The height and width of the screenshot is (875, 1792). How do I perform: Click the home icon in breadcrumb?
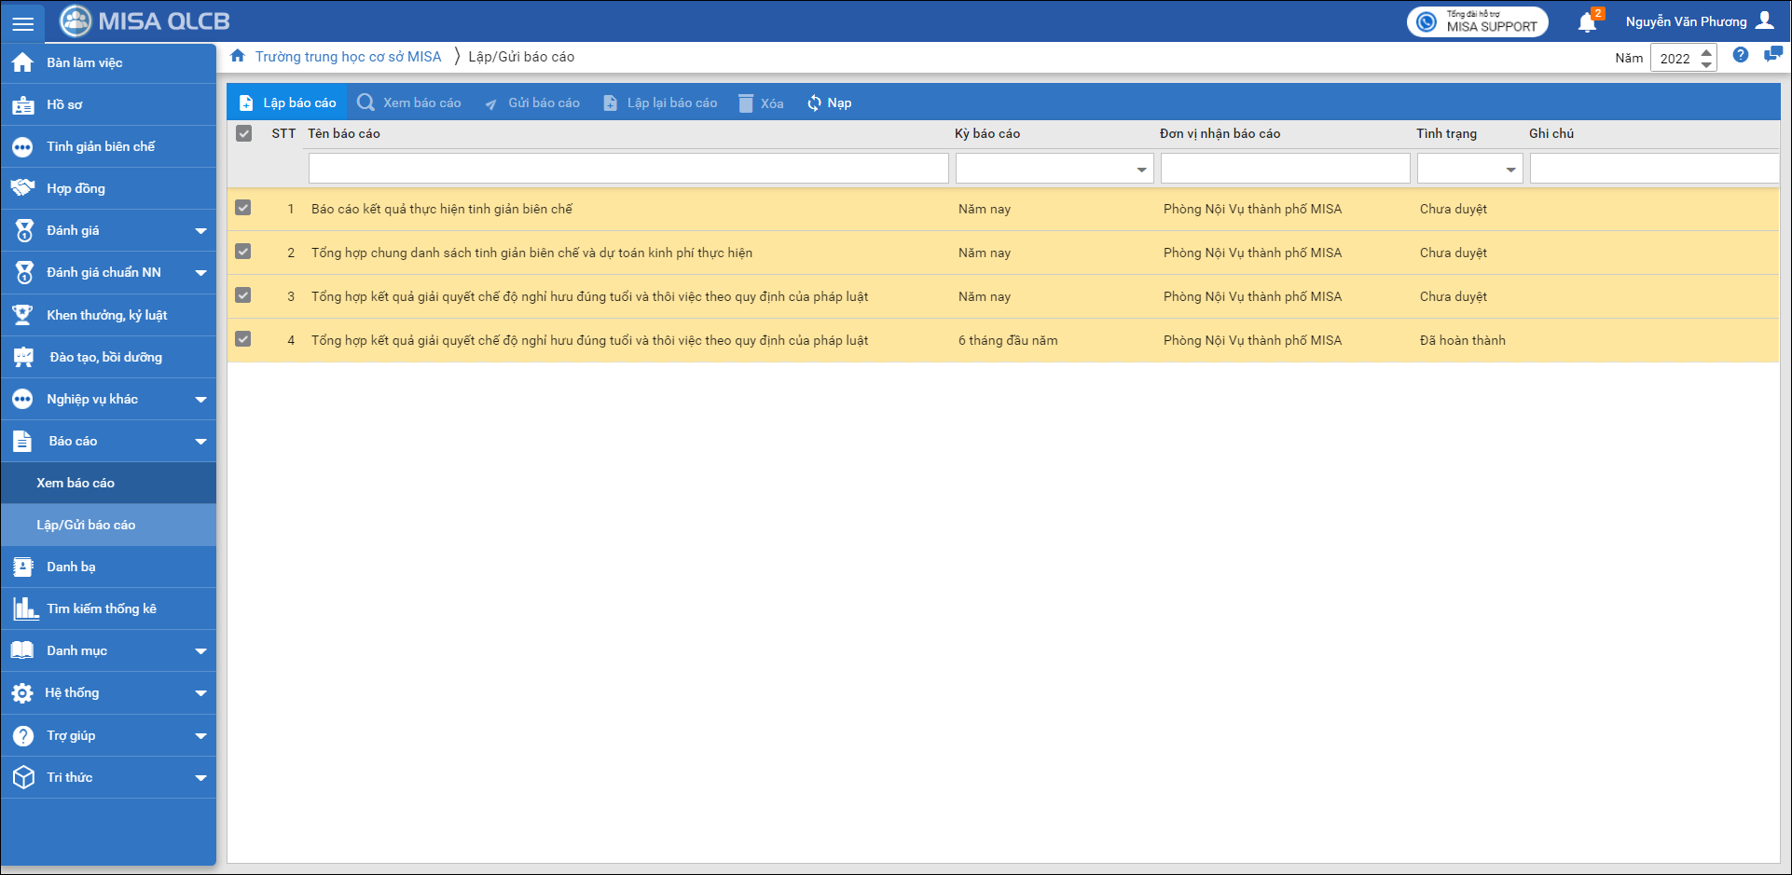tap(238, 57)
